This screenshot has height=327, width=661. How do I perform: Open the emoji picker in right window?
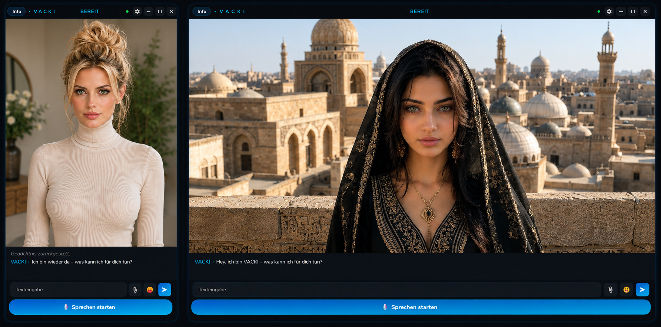pos(627,290)
